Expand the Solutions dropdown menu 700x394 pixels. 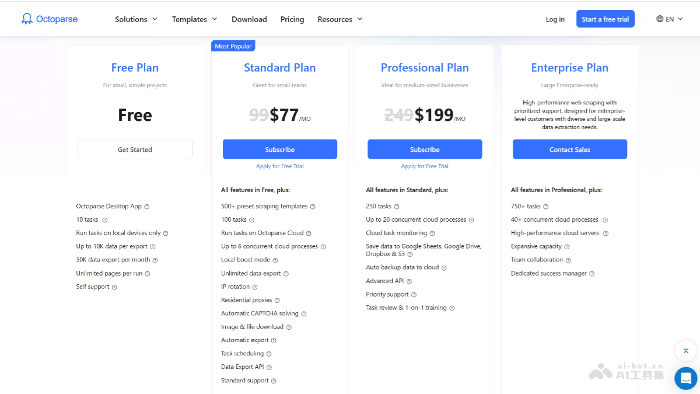pos(136,19)
